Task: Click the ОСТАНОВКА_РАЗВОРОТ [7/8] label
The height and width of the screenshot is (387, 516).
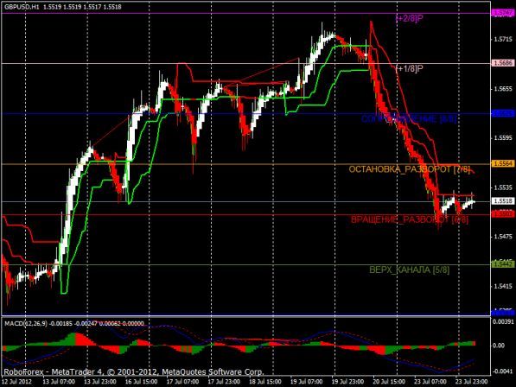Action: coord(410,169)
